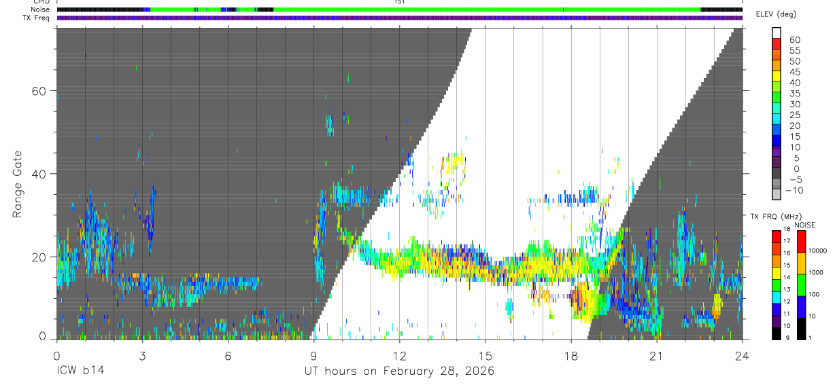The width and height of the screenshot is (835, 385).
Task: Click ELEV legend value '45'
Action: 794,72
